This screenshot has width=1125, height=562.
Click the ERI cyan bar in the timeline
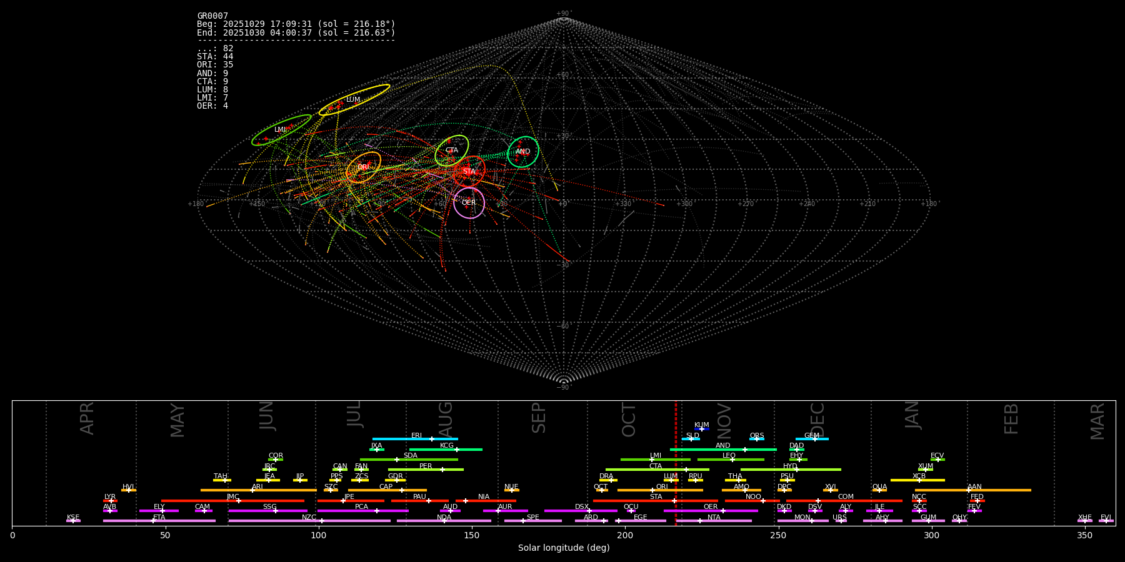coord(415,439)
